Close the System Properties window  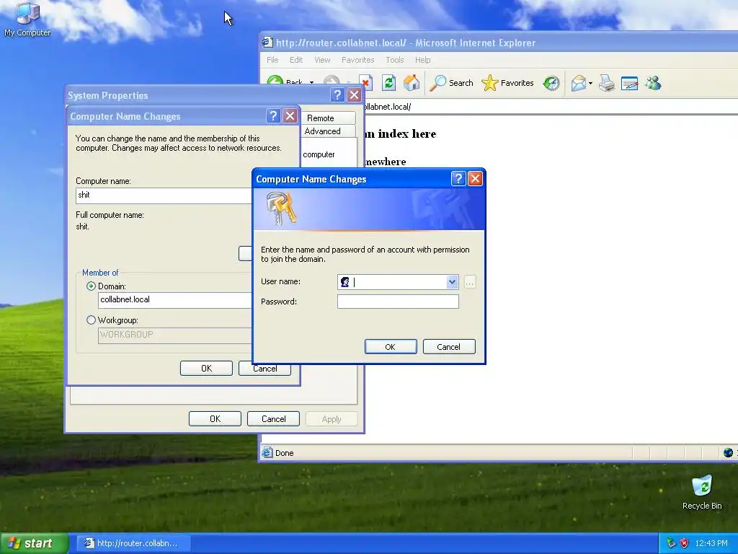coord(355,95)
